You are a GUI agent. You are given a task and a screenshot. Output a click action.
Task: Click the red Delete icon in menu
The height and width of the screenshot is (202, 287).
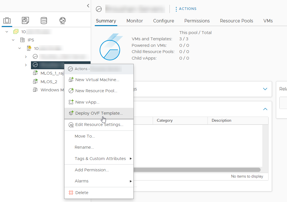[71, 192]
